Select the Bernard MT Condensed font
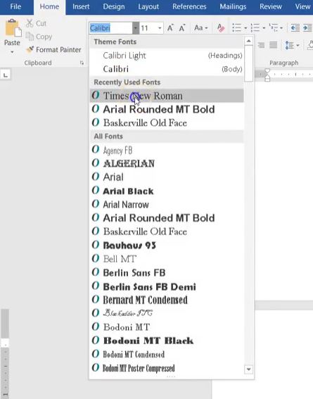This screenshot has width=313, height=399. 167,300
